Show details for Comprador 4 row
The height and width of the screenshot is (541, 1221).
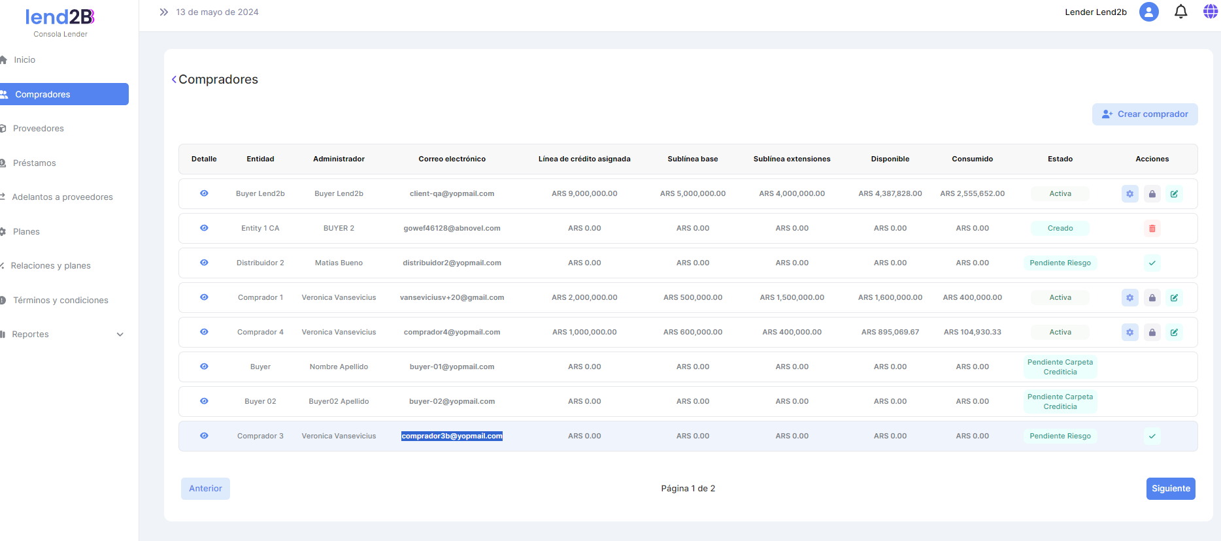(x=204, y=332)
